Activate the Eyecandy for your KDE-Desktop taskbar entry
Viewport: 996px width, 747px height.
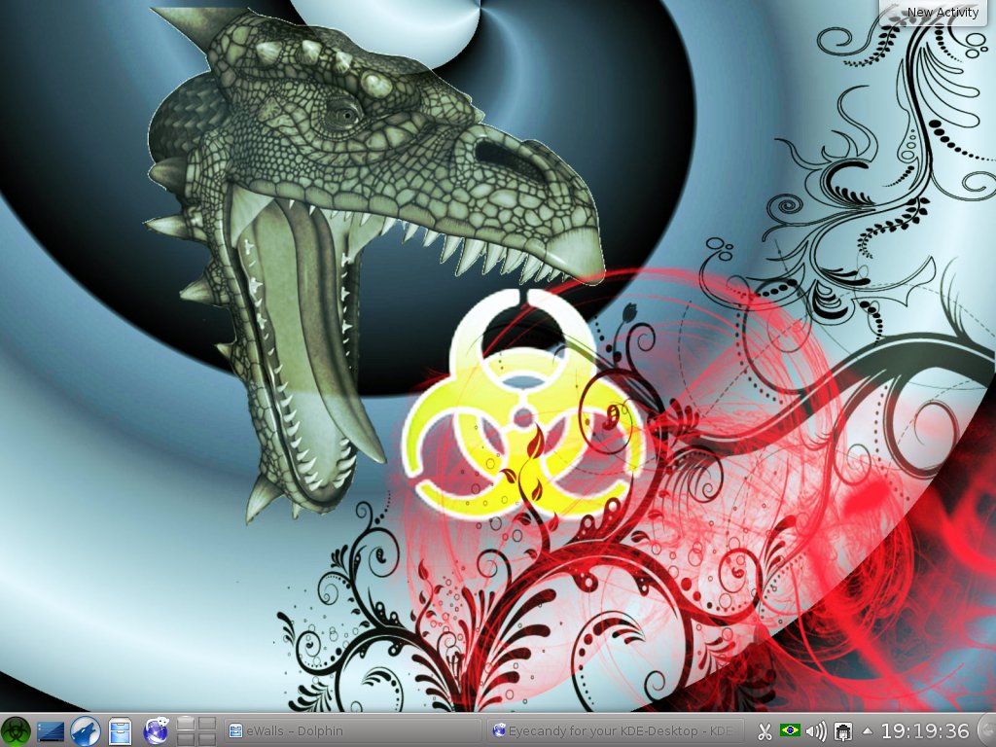(x=615, y=731)
